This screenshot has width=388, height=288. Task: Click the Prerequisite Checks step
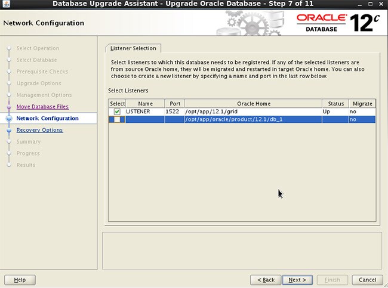42,72
